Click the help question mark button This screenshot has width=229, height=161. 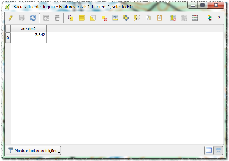(x=219, y=18)
